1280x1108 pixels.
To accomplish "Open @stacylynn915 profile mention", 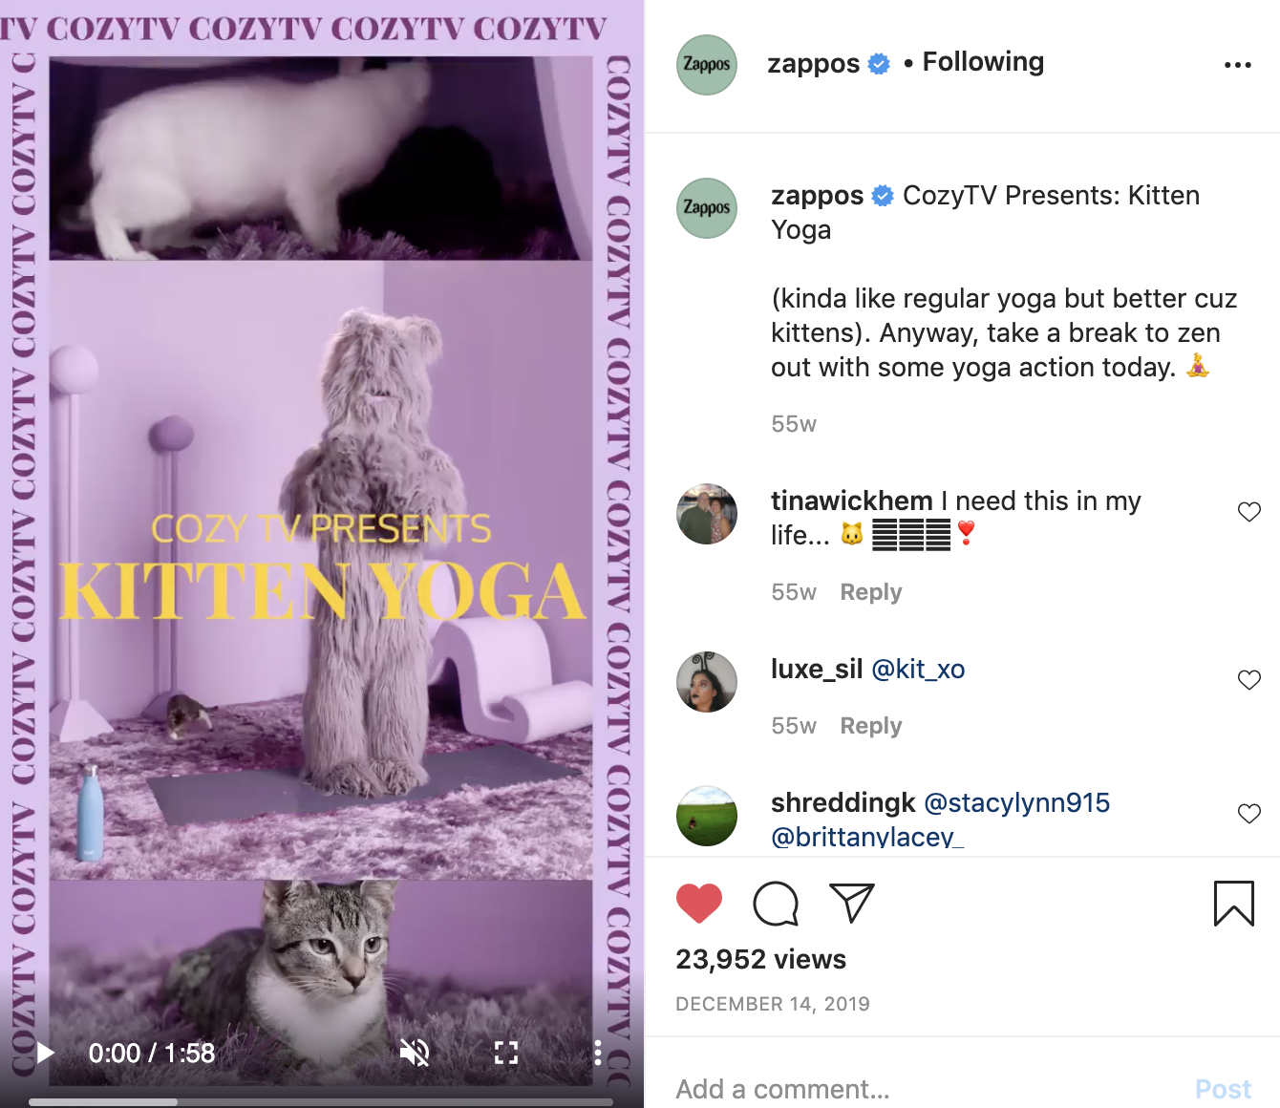I will pos(1017,803).
